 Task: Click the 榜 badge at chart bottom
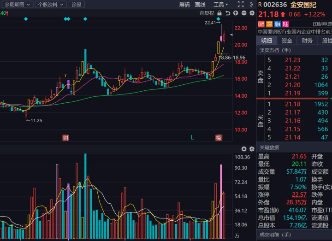coord(218,138)
